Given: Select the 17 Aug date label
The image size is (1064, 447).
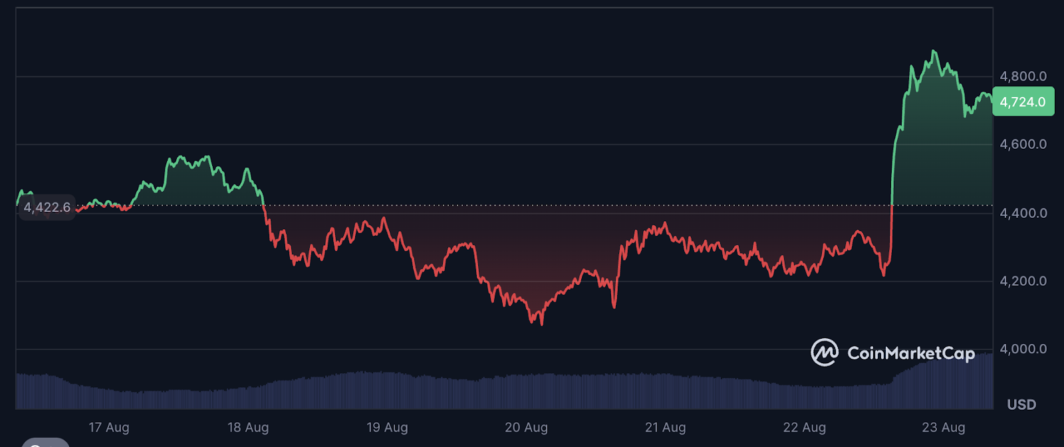Looking at the screenshot, I should (x=109, y=428).
